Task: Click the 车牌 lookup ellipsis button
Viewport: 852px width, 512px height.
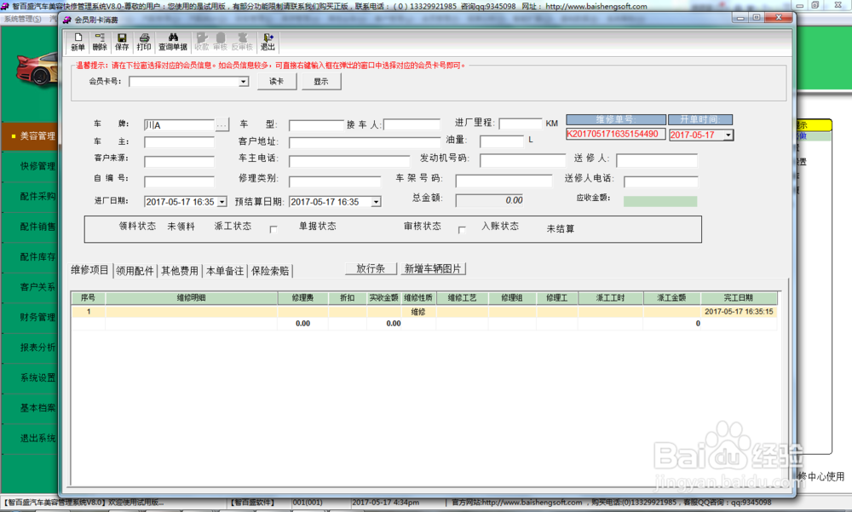Action: coord(222,125)
